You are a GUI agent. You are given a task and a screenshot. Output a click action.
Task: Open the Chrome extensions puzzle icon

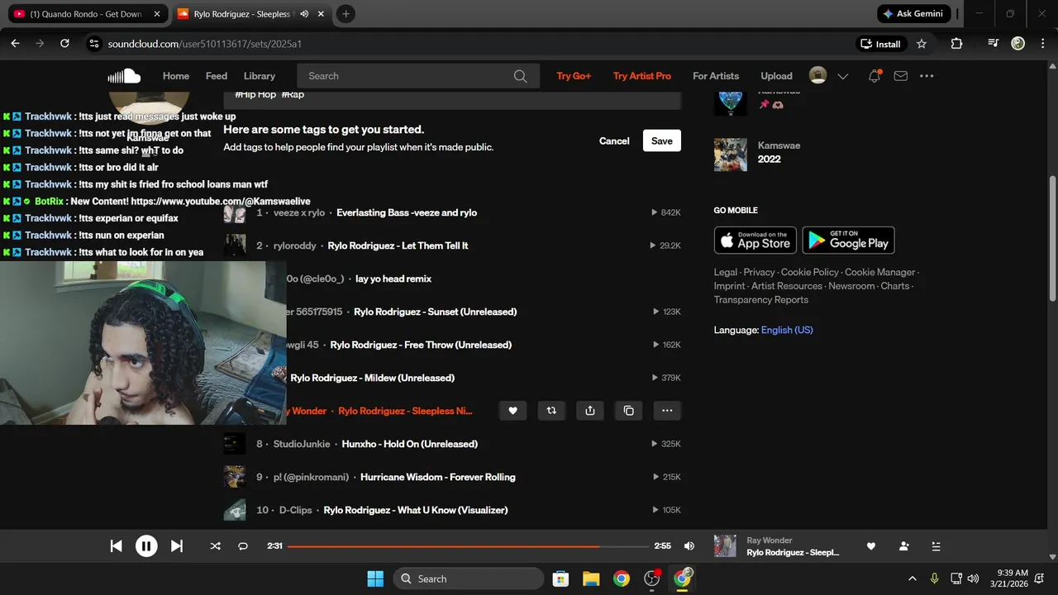pos(957,44)
